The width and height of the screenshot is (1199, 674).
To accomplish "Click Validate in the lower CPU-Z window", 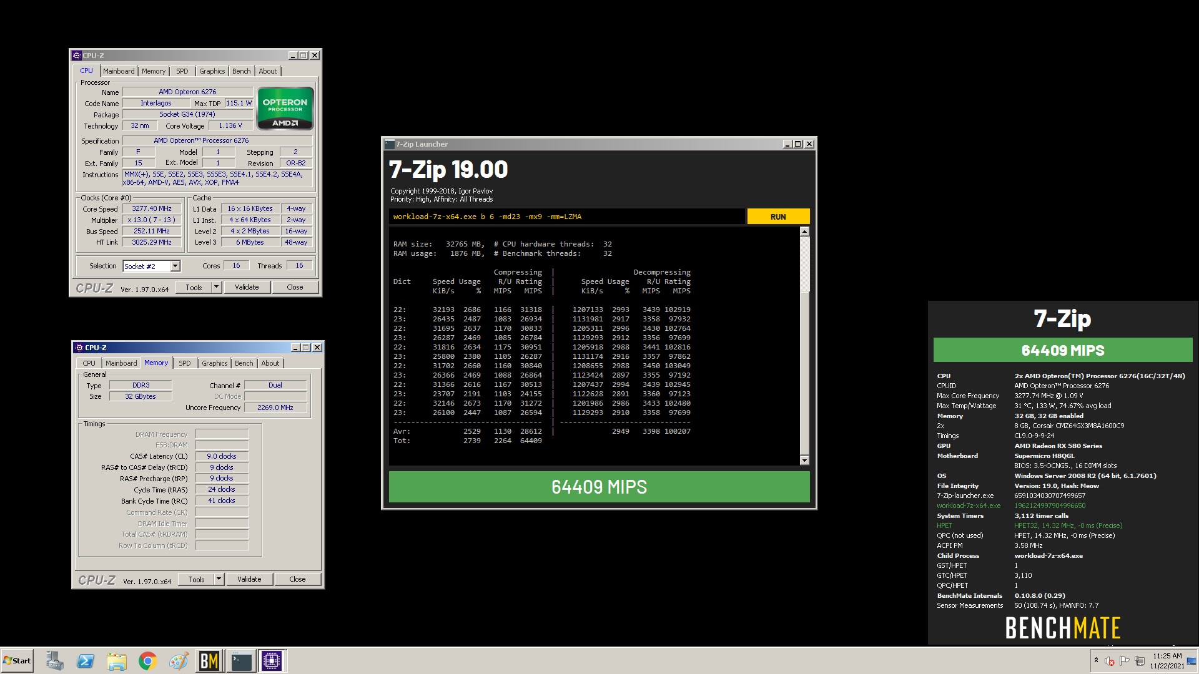I will 249,579.
